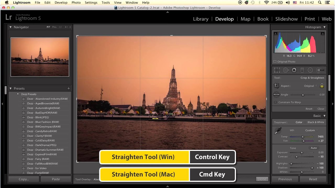The image size is (335, 188).
Task: Select the Crop Overlay tool icon
Action: click(277, 70)
